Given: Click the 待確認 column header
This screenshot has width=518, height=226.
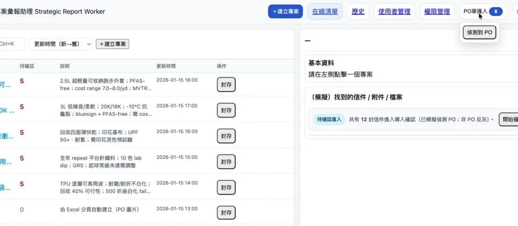Looking at the screenshot, I should [x=27, y=66].
